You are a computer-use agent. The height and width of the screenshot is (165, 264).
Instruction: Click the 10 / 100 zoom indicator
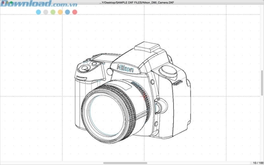click(x=257, y=163)
